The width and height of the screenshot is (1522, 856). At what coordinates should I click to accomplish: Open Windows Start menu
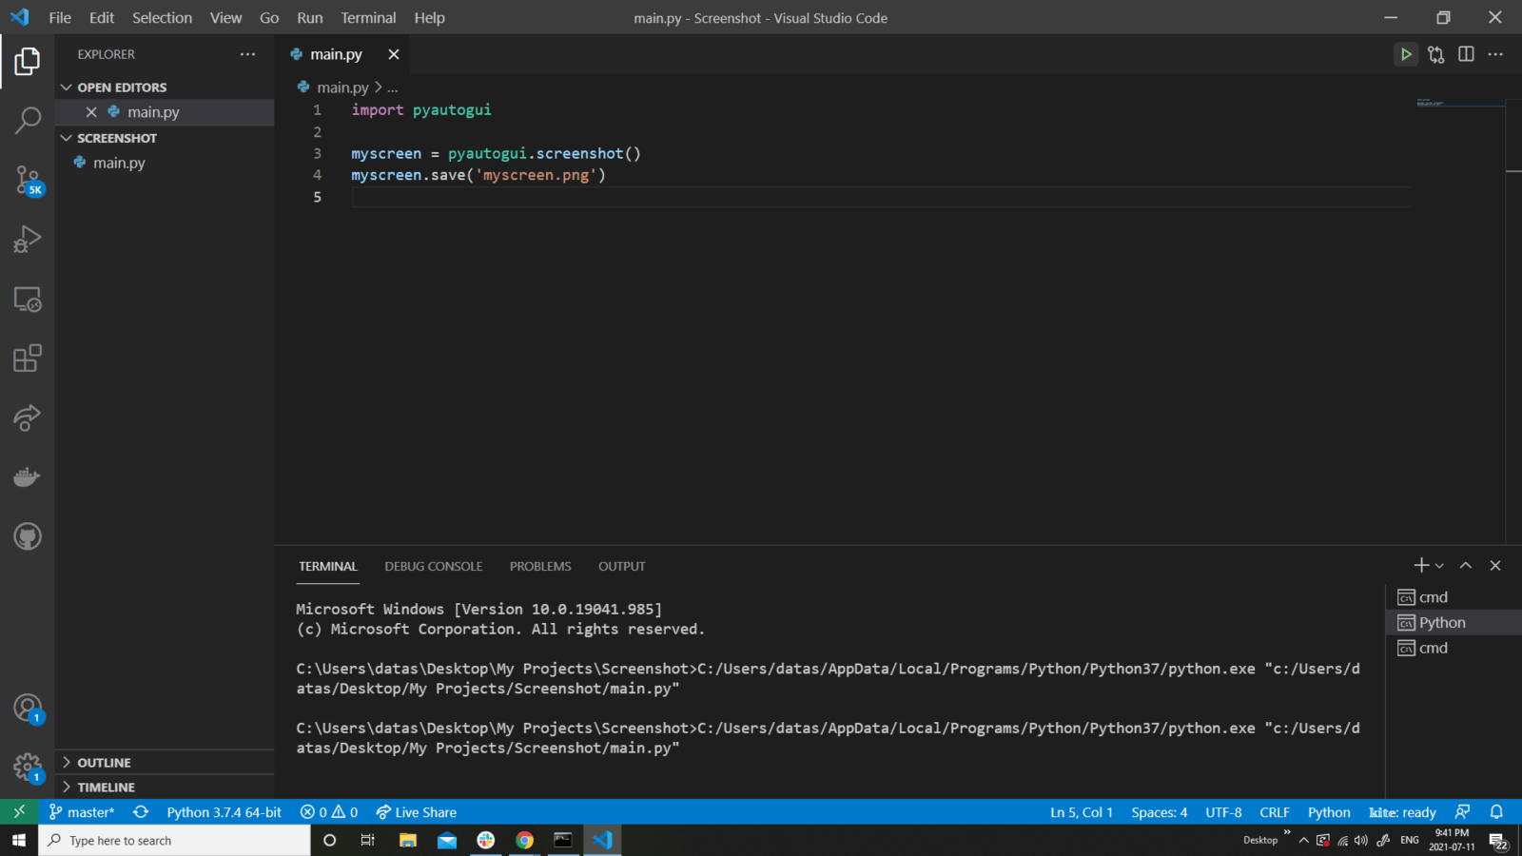click(19, 840)
